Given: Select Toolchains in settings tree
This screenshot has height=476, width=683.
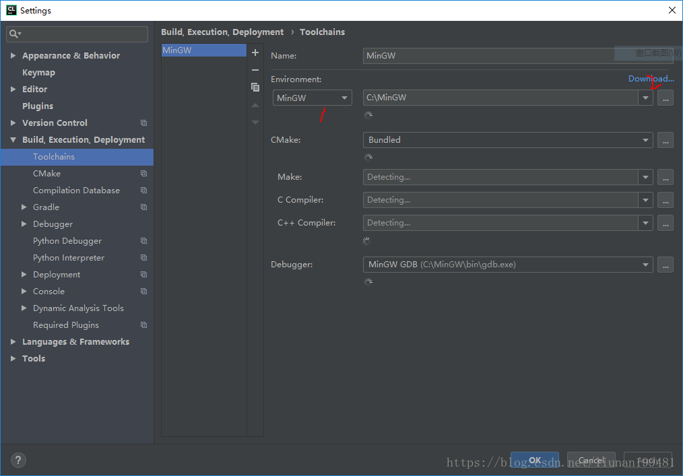Looking at the screenshot, I should (x=77, y=157).
